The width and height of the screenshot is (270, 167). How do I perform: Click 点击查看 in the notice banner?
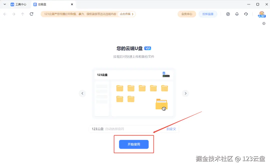coord(126,14)
